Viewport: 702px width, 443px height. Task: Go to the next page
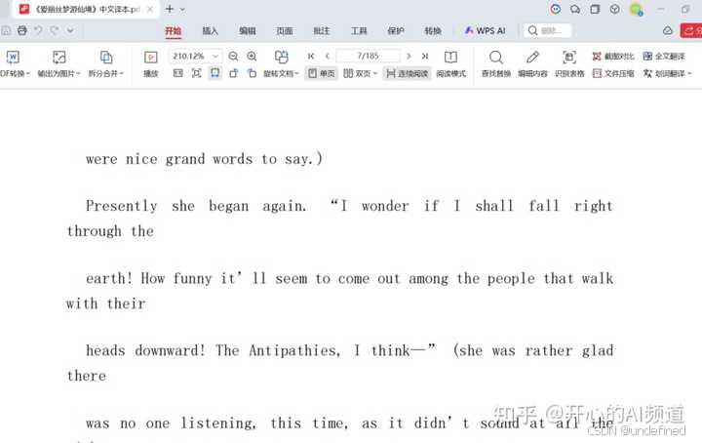point(409,56)
